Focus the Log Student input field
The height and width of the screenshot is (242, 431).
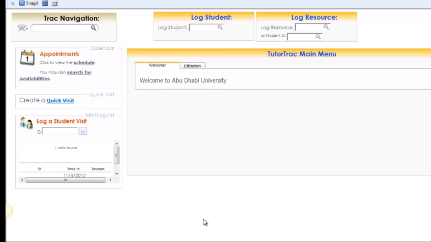pyautogui.click(x=203, y=27)
